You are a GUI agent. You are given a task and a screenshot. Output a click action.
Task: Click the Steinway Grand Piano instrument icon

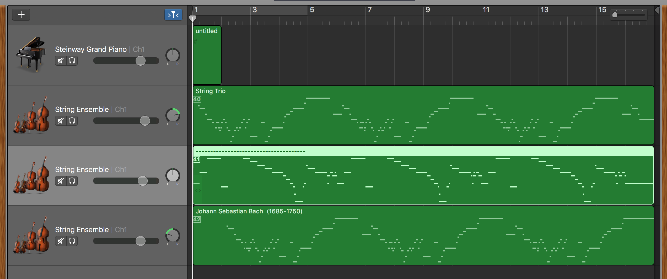[31, 55]
